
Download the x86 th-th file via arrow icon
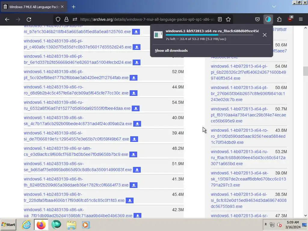134,185
